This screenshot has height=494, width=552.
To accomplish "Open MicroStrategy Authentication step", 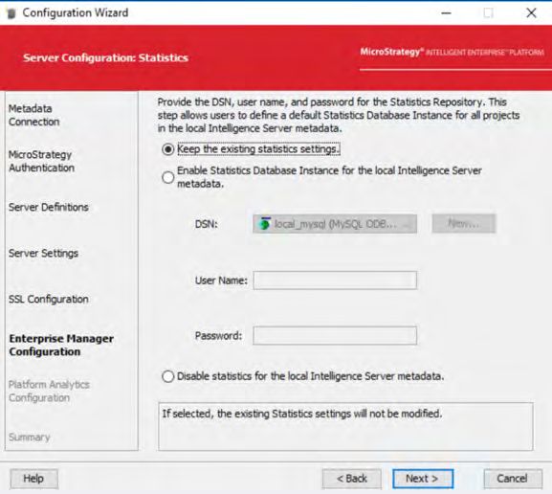I will pyautogui.click(x=41, y=162).
